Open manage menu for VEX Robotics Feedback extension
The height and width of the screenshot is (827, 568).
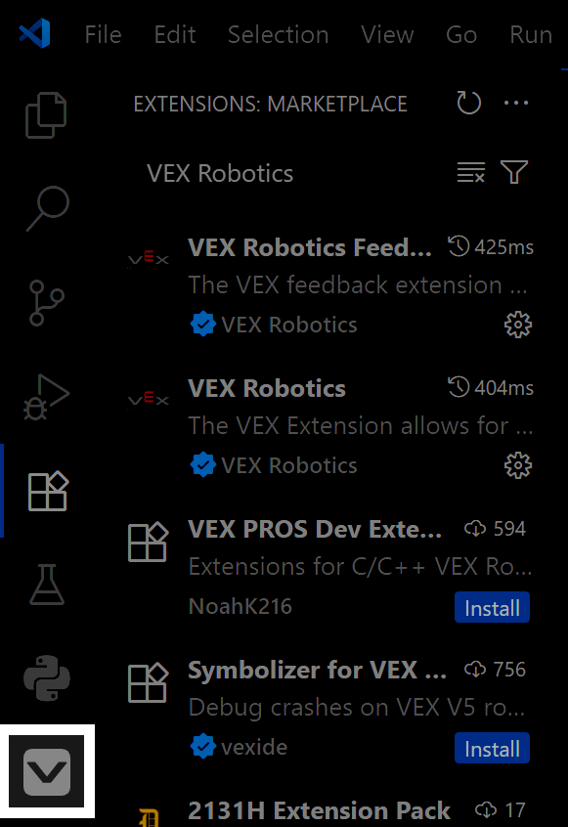click(x=518, y=325)
